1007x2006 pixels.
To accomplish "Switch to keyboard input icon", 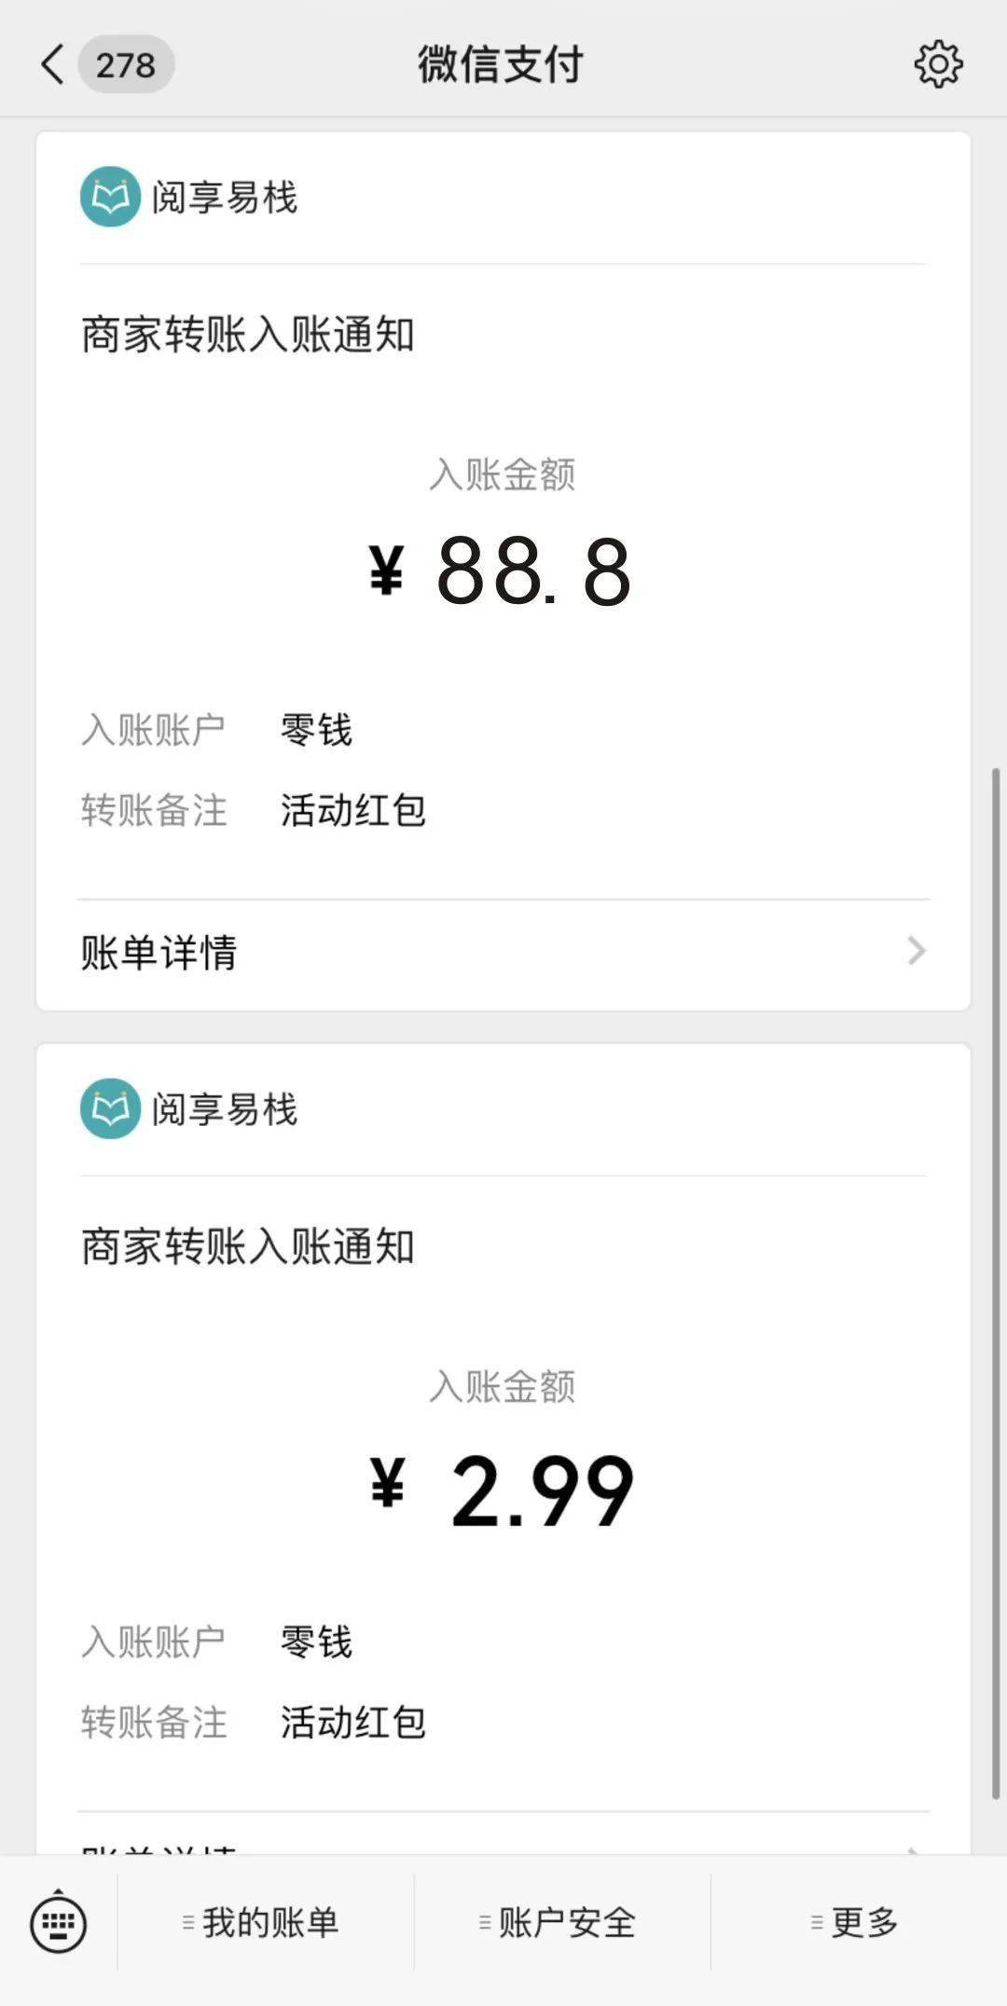I will [x=58, y=1922].
